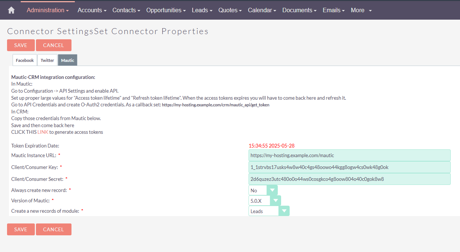Image resolution: width=460 pixels, height=252 pixels.
Task: Click the Mautic Instance URL label
Action: pyautogui.click(x=34, y=155)
